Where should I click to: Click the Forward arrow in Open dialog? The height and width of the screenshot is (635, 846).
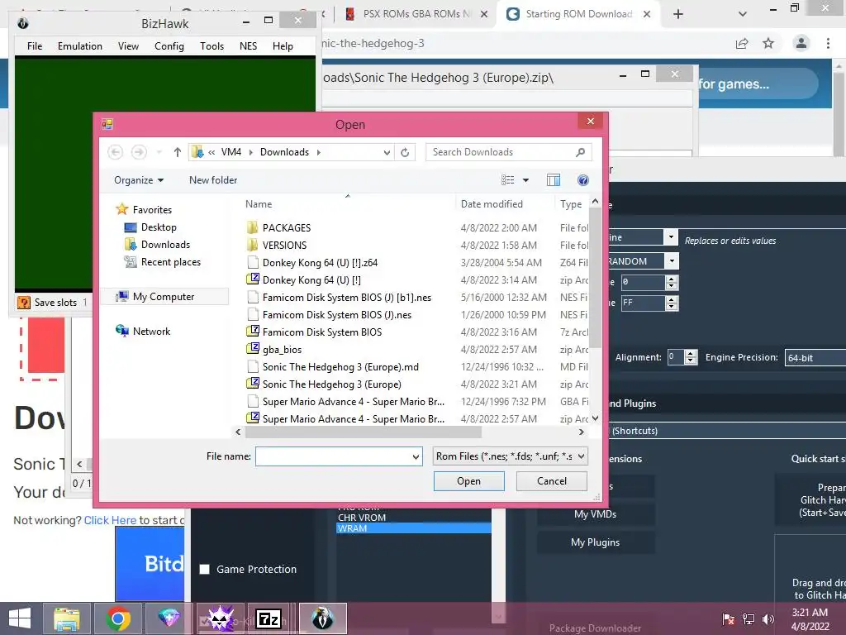pos(139,152)
